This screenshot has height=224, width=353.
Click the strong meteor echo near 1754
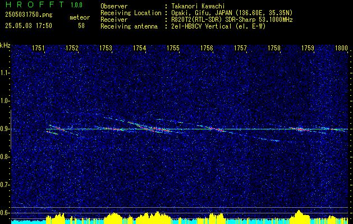coord(153,128)
